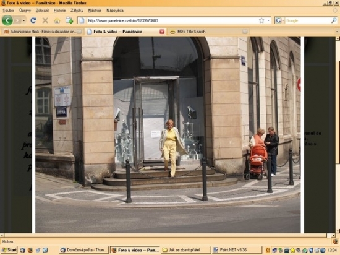Click the vertical scrollbar up arrow

[338, 38]
